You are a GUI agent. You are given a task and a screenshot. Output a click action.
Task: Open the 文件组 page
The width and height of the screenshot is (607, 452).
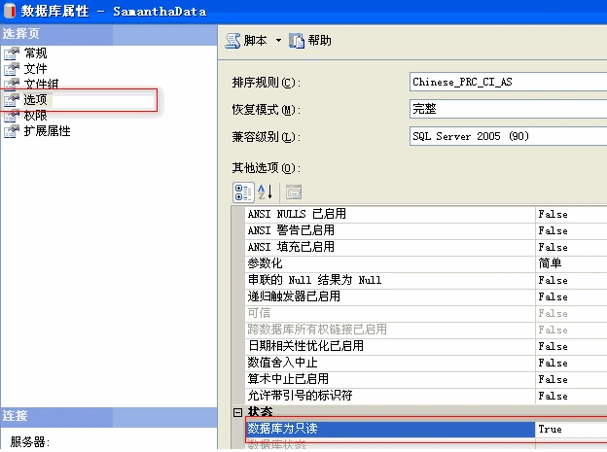41,84
